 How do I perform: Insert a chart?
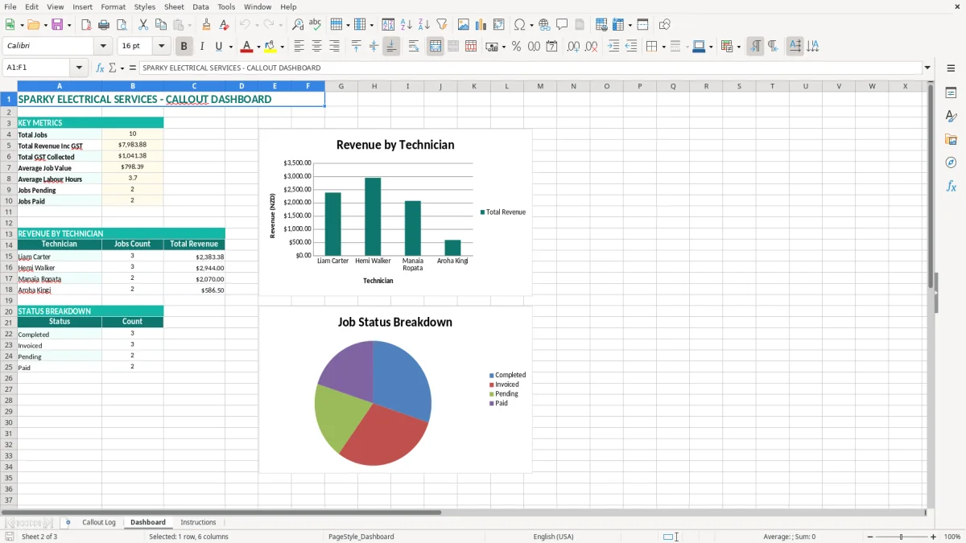coord(481,25)
